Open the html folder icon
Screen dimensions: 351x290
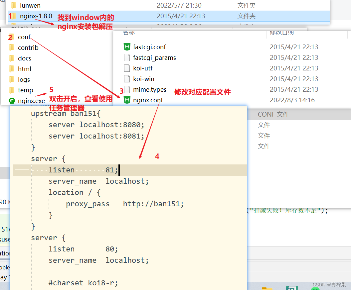pyautogui.click(x=12, y=69)
